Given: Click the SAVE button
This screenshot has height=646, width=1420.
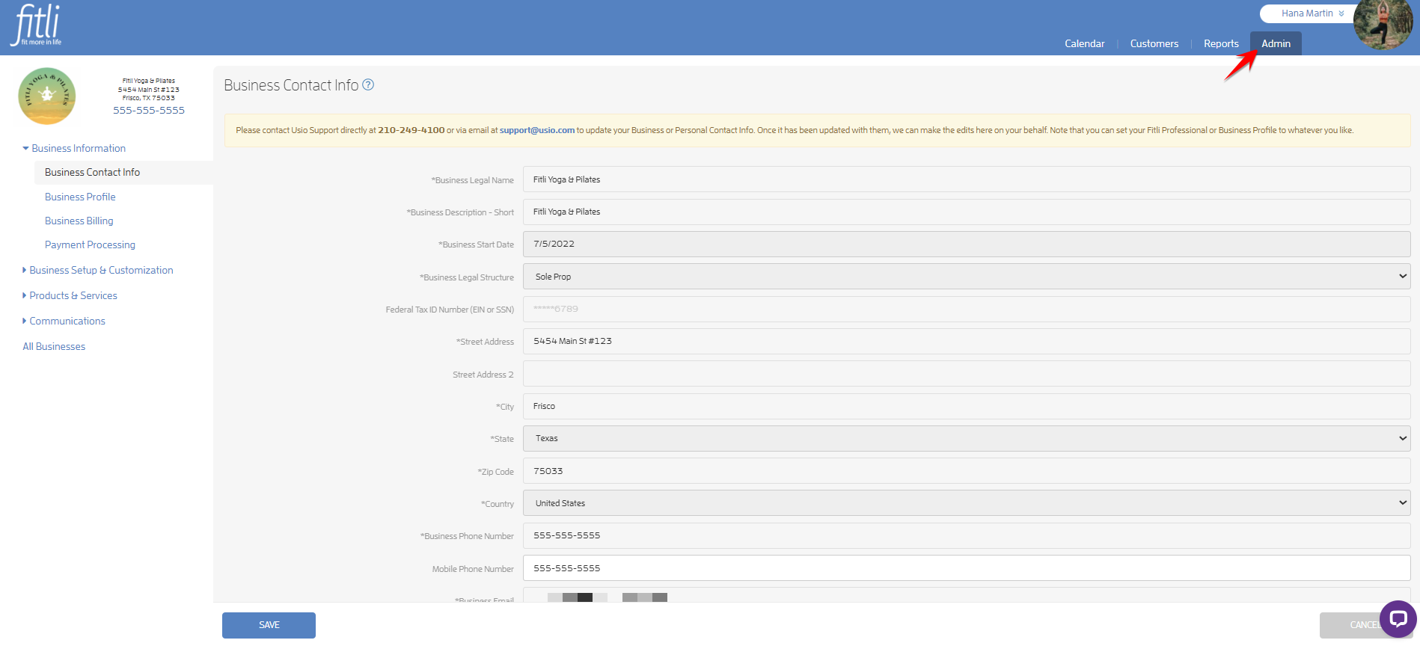Looking at the screenshot, I should coord(269,625).
